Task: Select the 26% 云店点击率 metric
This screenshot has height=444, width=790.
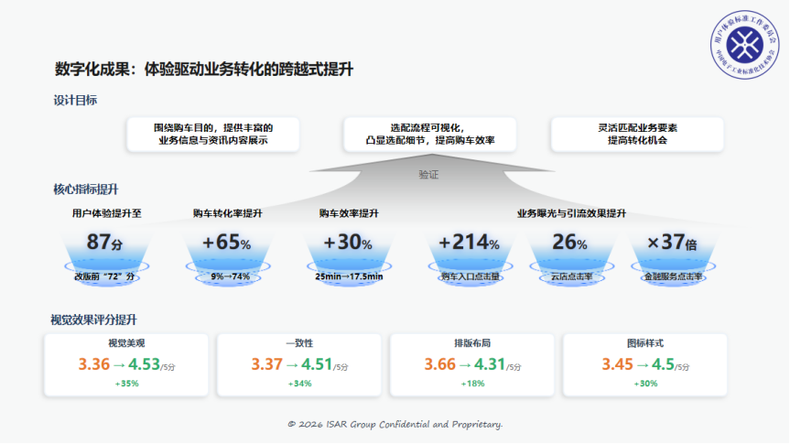Action: (569, 244)
